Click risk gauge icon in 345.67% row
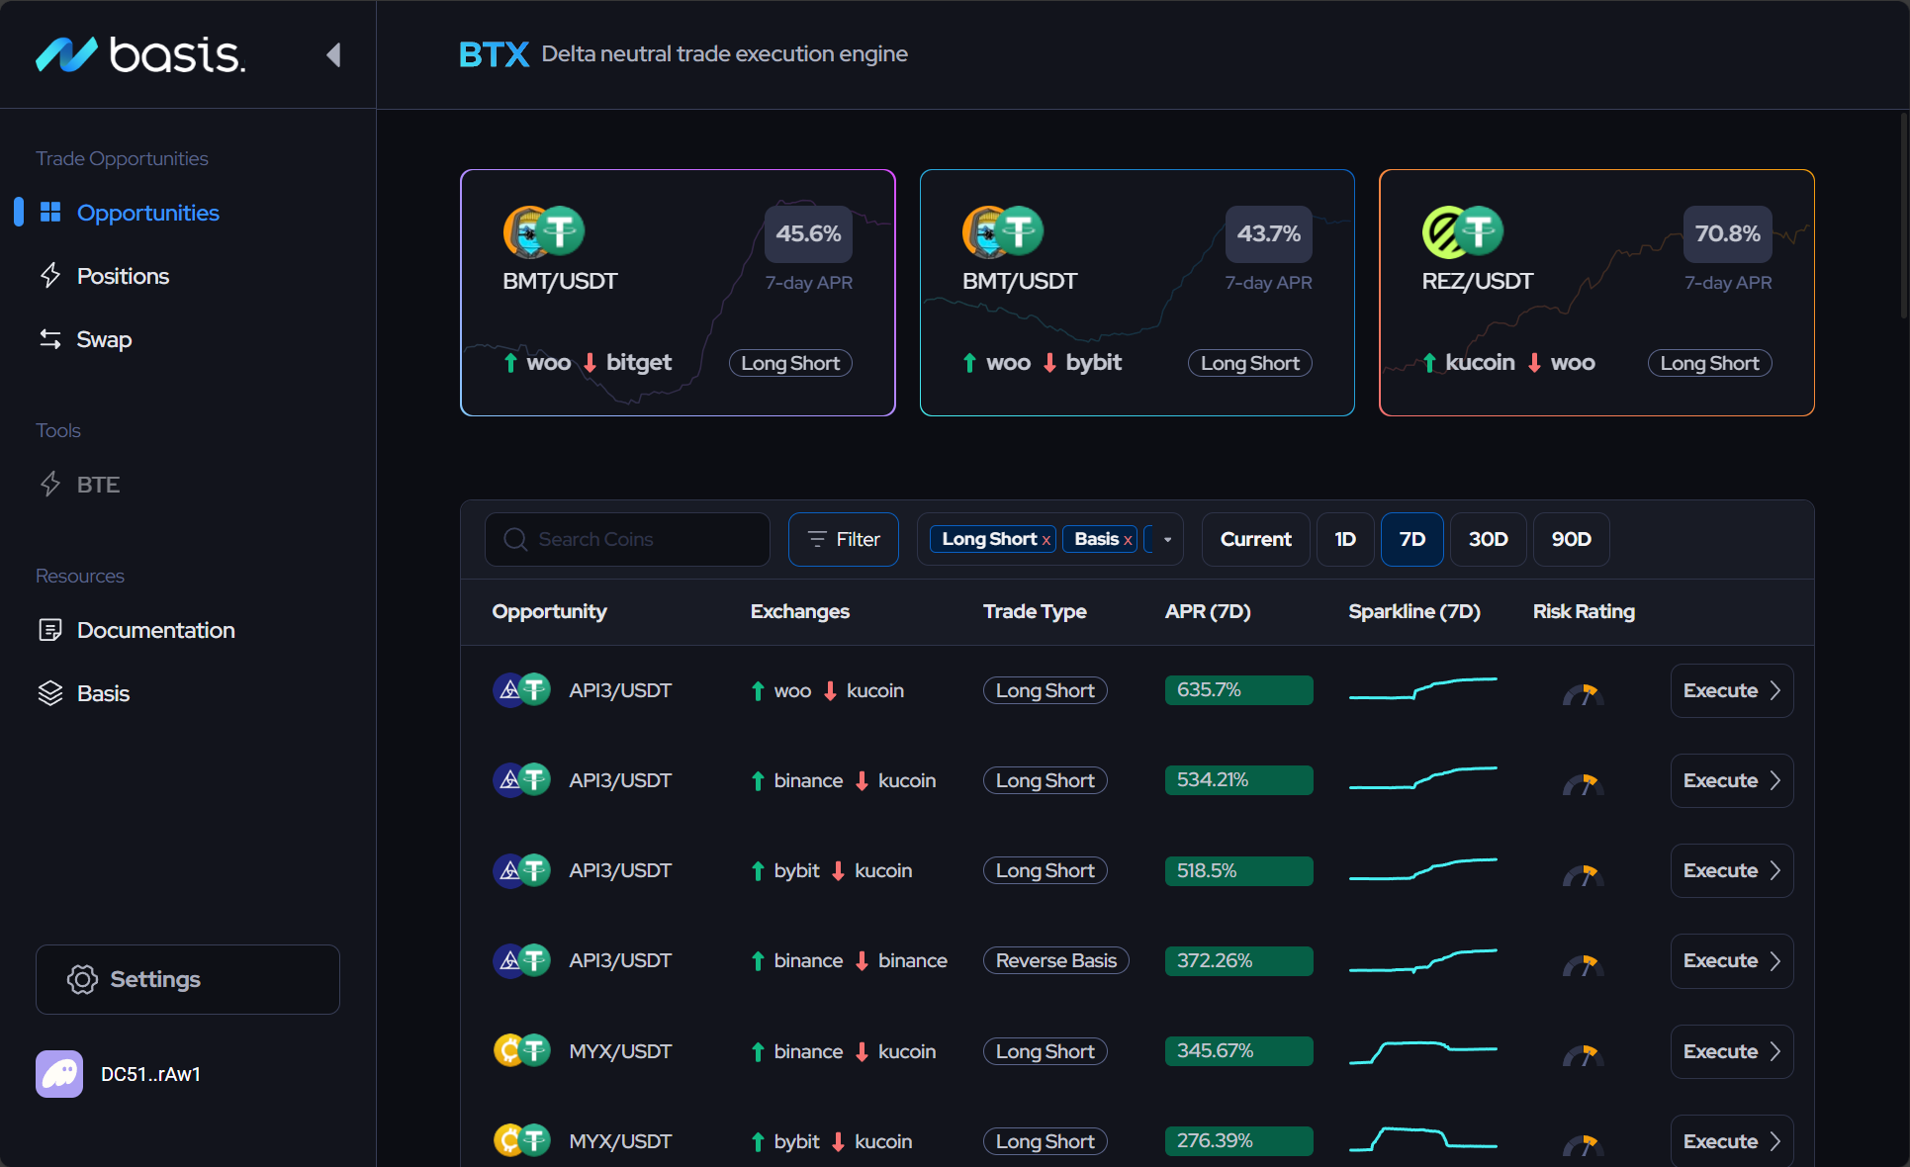This screenshot has height=1167, width=1910. click(x=1583, y=1055)
